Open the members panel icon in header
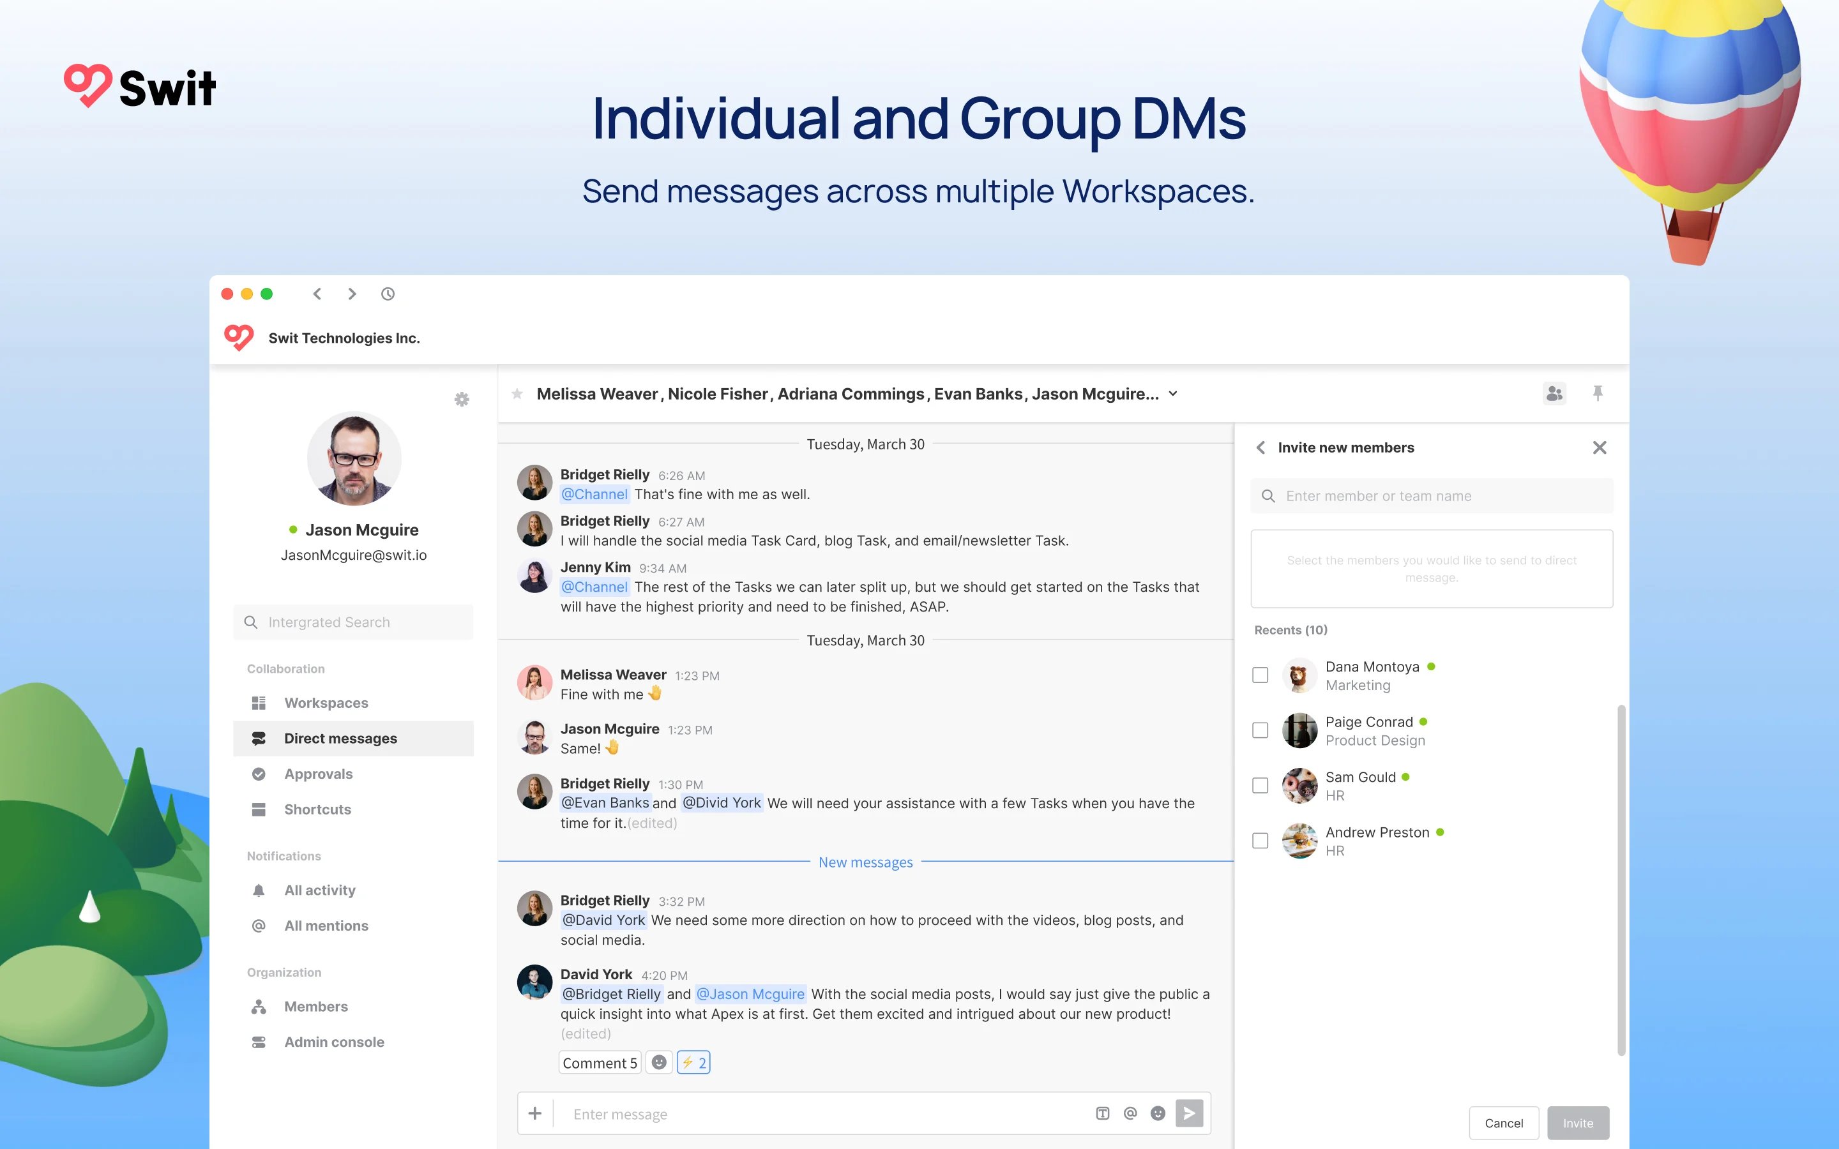The height and width of the screenshot is (1149, 1839). pyautogui.click(x=1554, y=394)
